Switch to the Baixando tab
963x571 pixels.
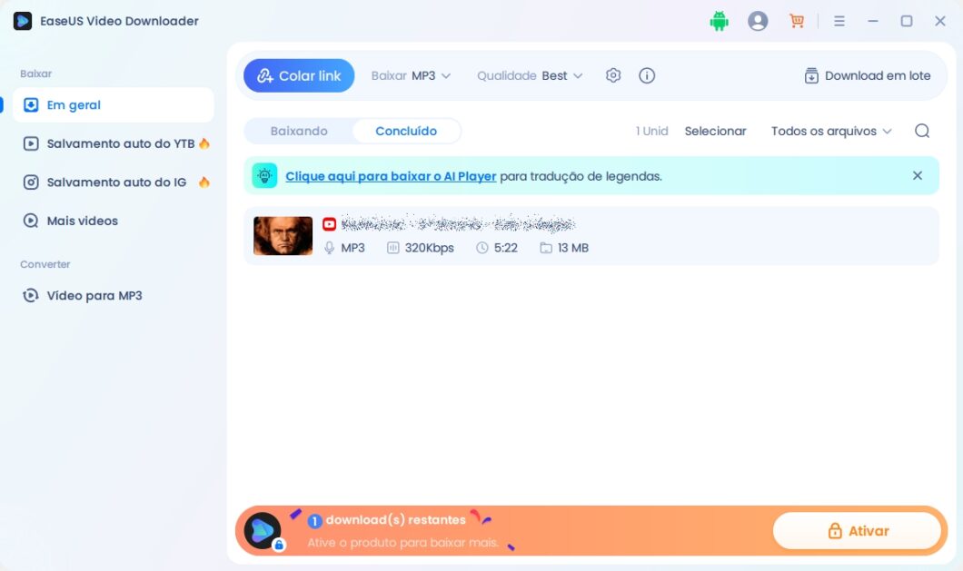299,131
